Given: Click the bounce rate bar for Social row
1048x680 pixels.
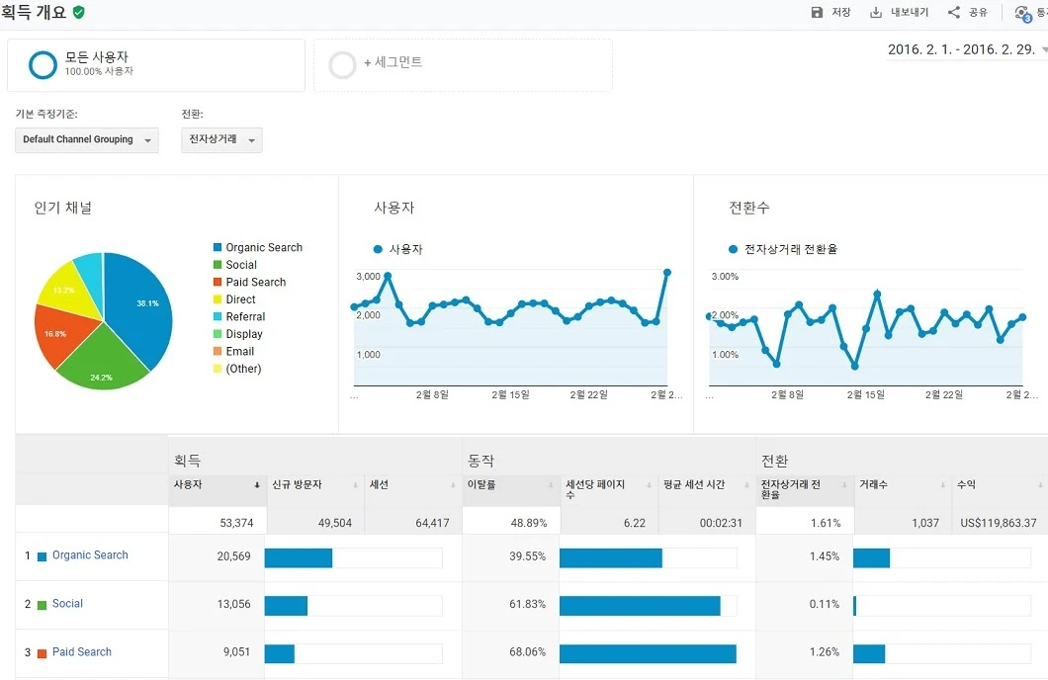Looking at the screenshot, I should [640, 606].
